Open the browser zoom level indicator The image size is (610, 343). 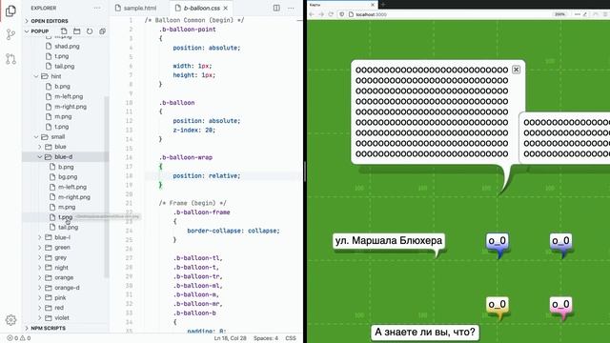[x=559, y=14]
